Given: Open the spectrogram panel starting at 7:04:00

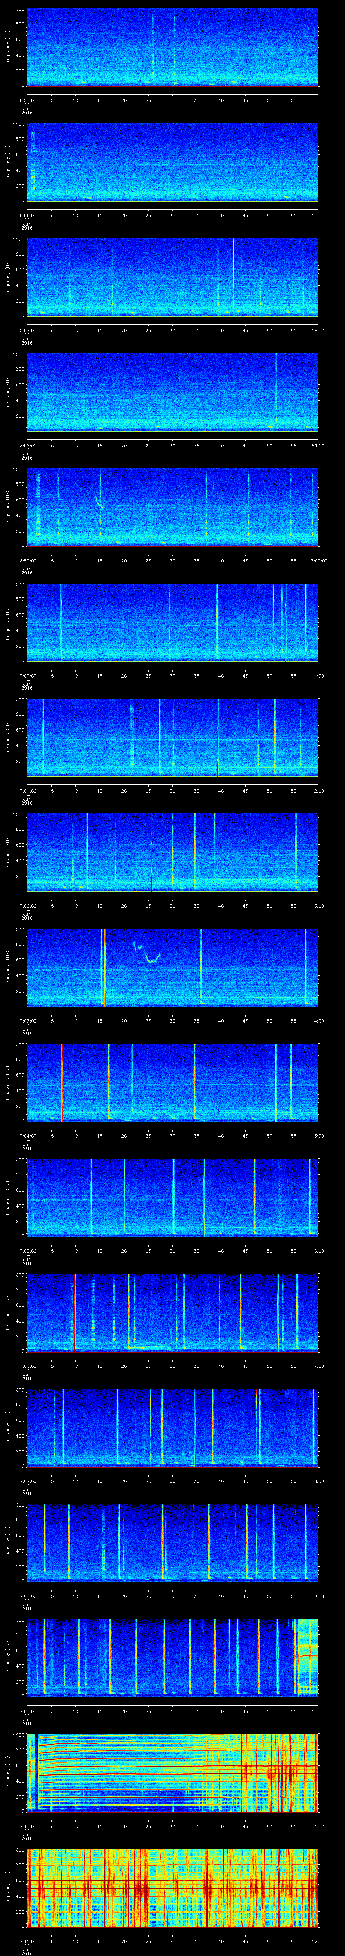Looking at the screenshot, I should [173, 1082].
